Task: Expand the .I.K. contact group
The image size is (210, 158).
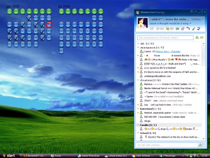Action: (x=138, y=43)
